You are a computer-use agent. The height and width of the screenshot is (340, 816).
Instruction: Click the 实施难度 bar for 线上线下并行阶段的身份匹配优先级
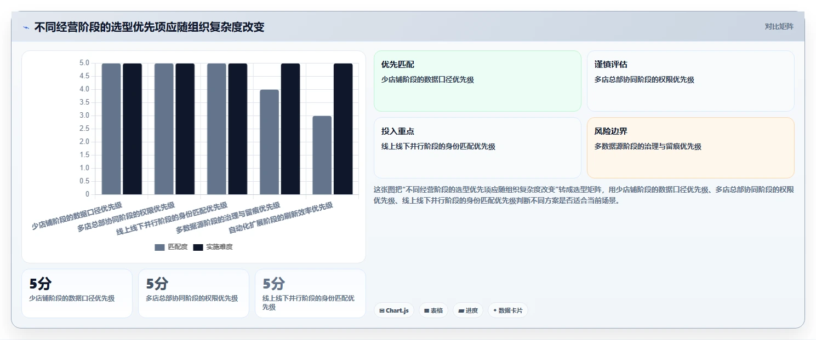coord(238,129)
